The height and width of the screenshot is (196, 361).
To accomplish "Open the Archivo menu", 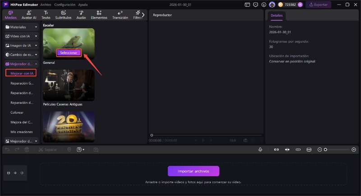I will [46, 4].
